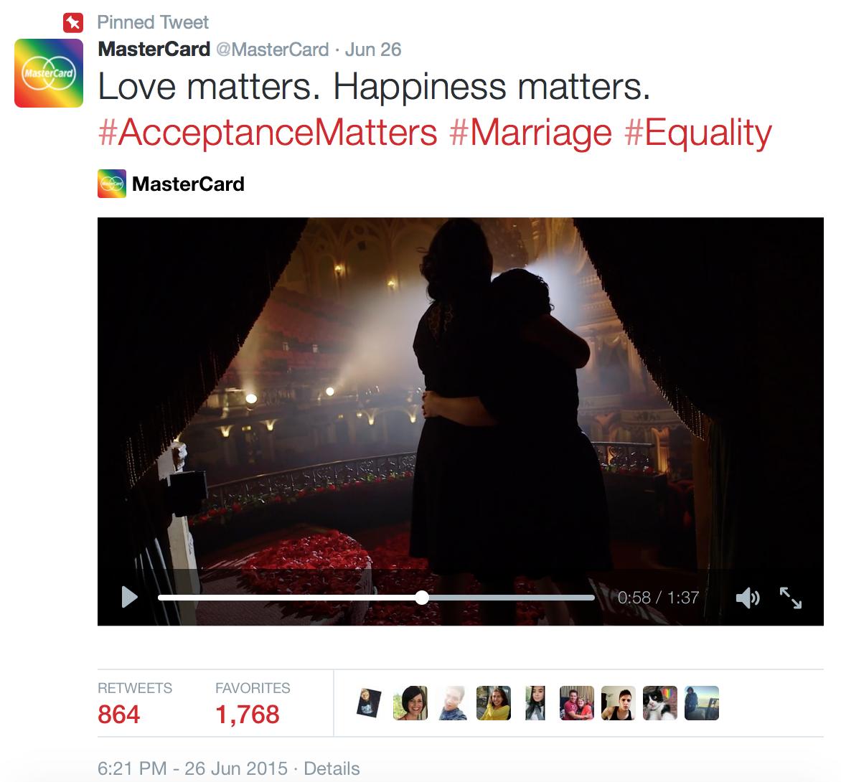Click the small MasterCard logo above the video
The height and width of the screenshot is (782, 841).
(112, 184)
